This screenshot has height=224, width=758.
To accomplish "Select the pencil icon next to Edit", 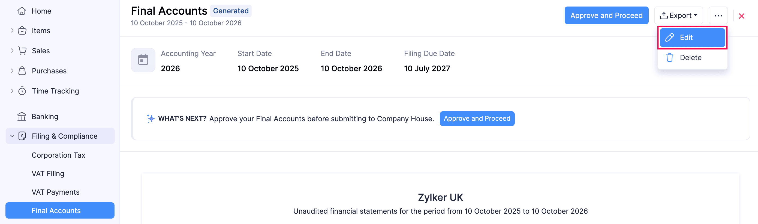I will click(670, 38).
